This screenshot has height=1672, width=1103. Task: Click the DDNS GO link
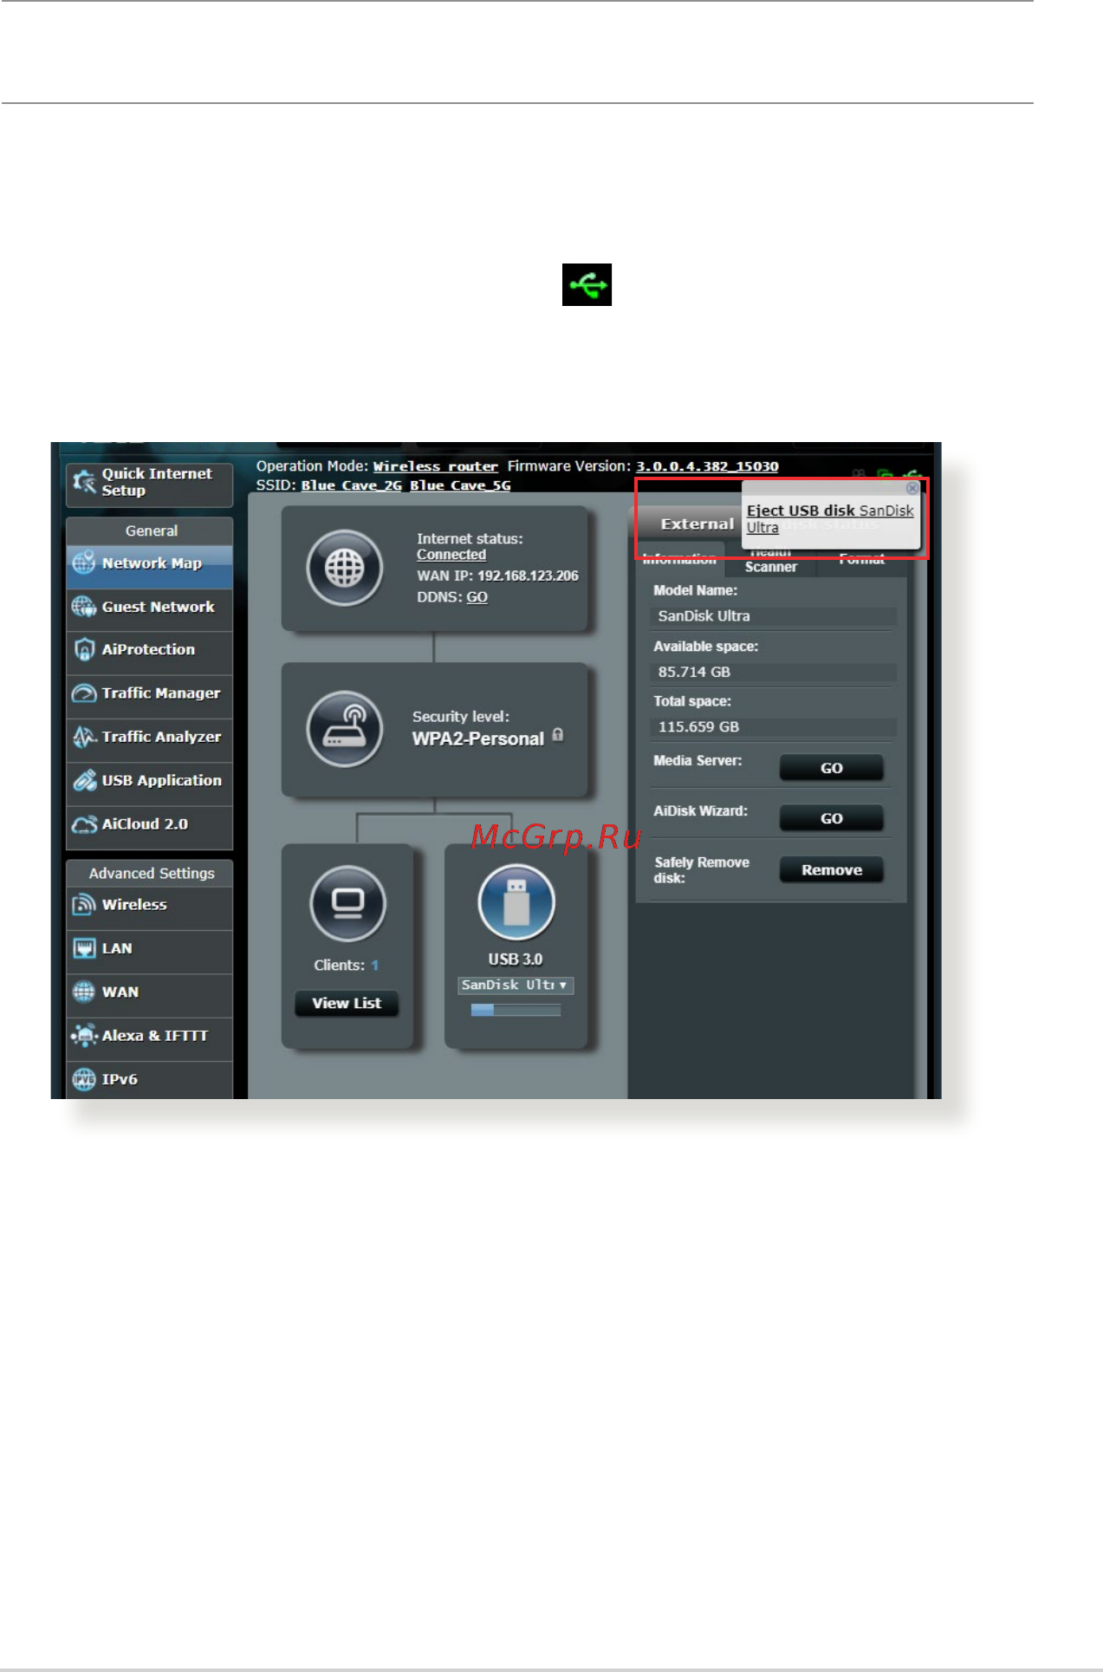[477, 597]
